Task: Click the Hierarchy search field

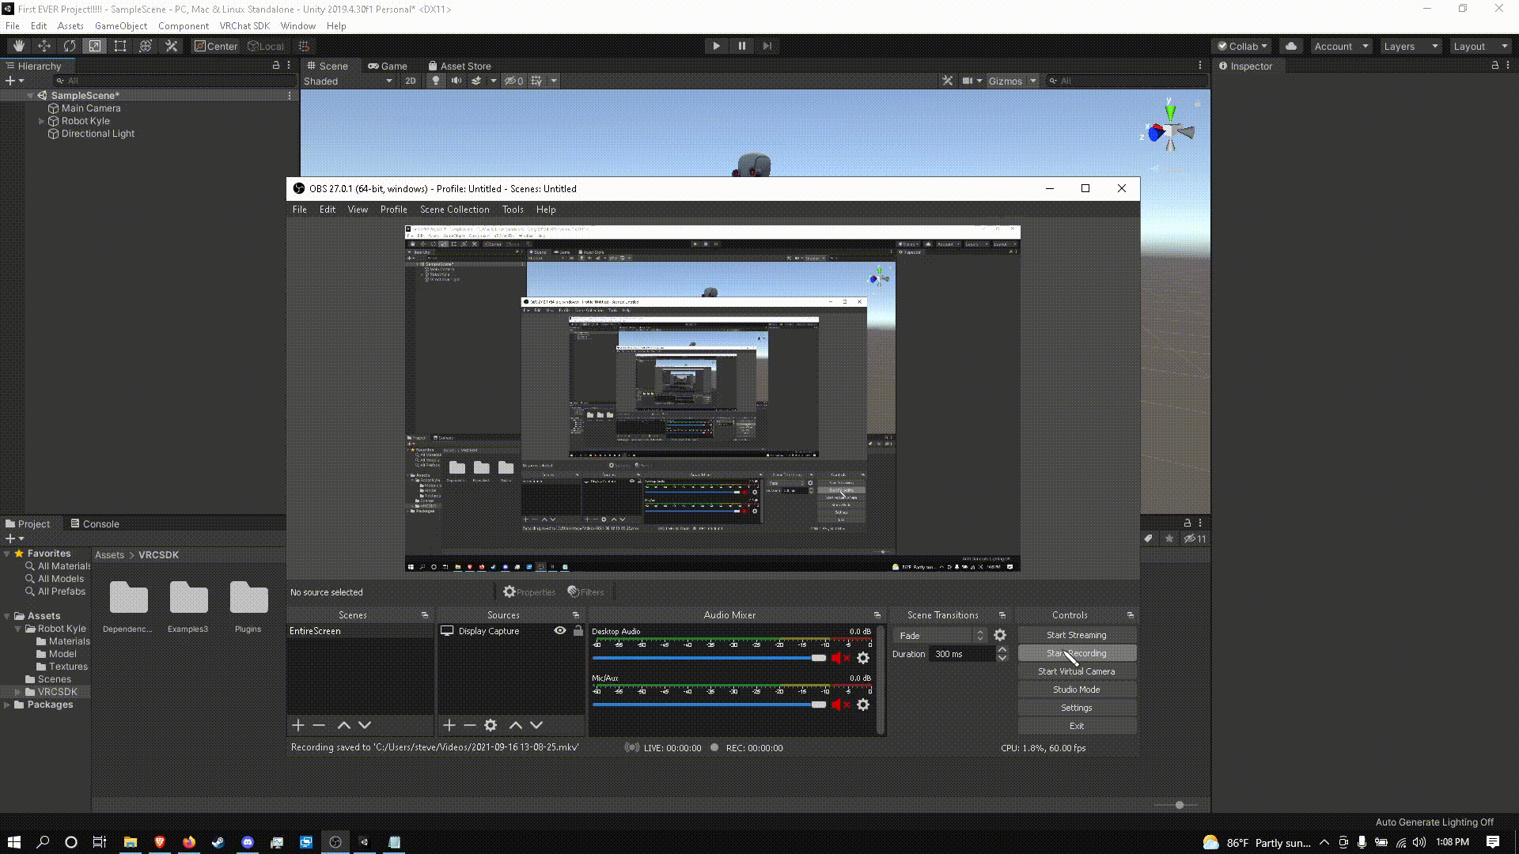Action: [x=174, y=81]
